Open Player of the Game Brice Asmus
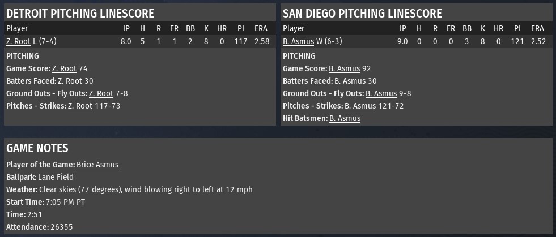Image resolution: width=556 pixels, height=237 pixels. tap(97, 165)
